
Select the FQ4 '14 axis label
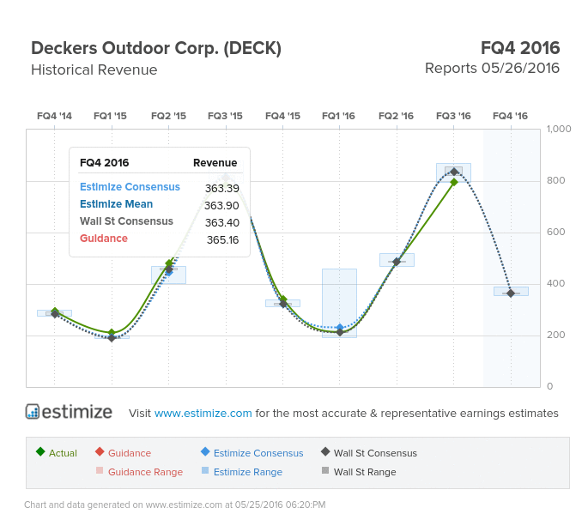tap(54, 116)
